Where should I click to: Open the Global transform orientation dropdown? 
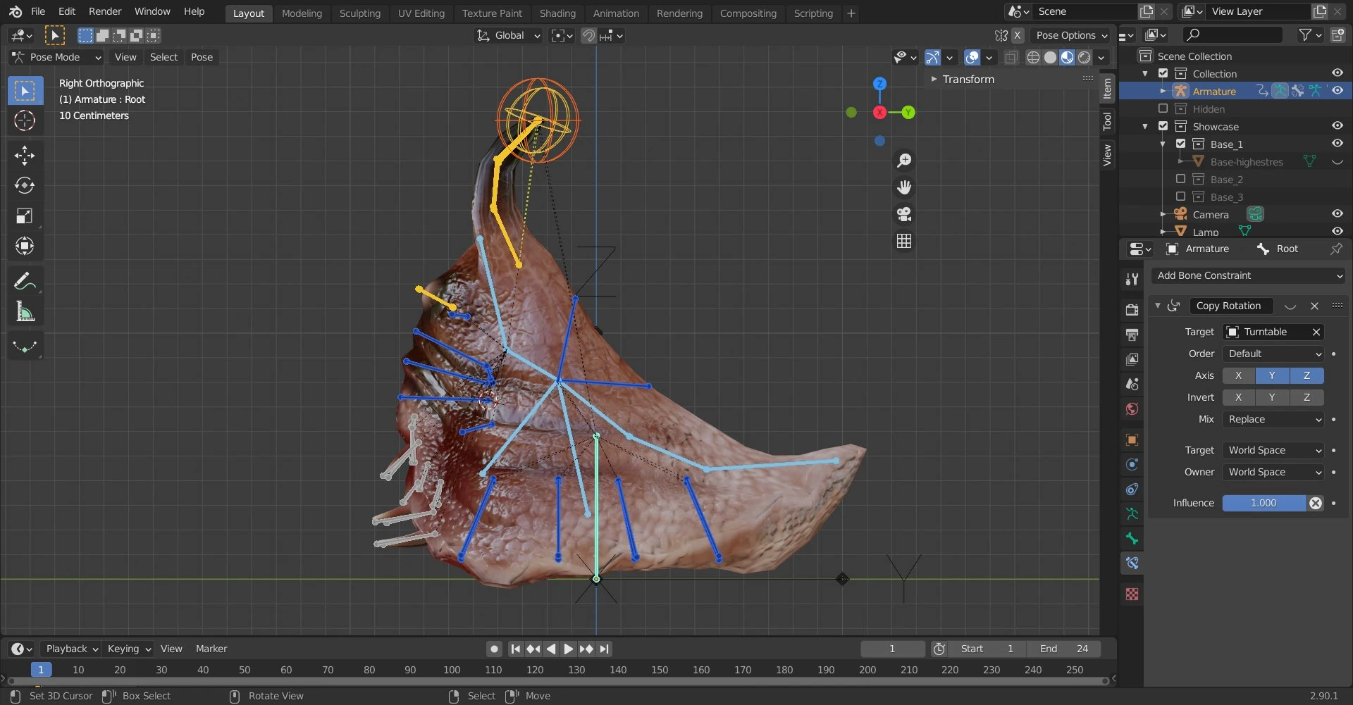pyautogui.click(x=507, y=35)
